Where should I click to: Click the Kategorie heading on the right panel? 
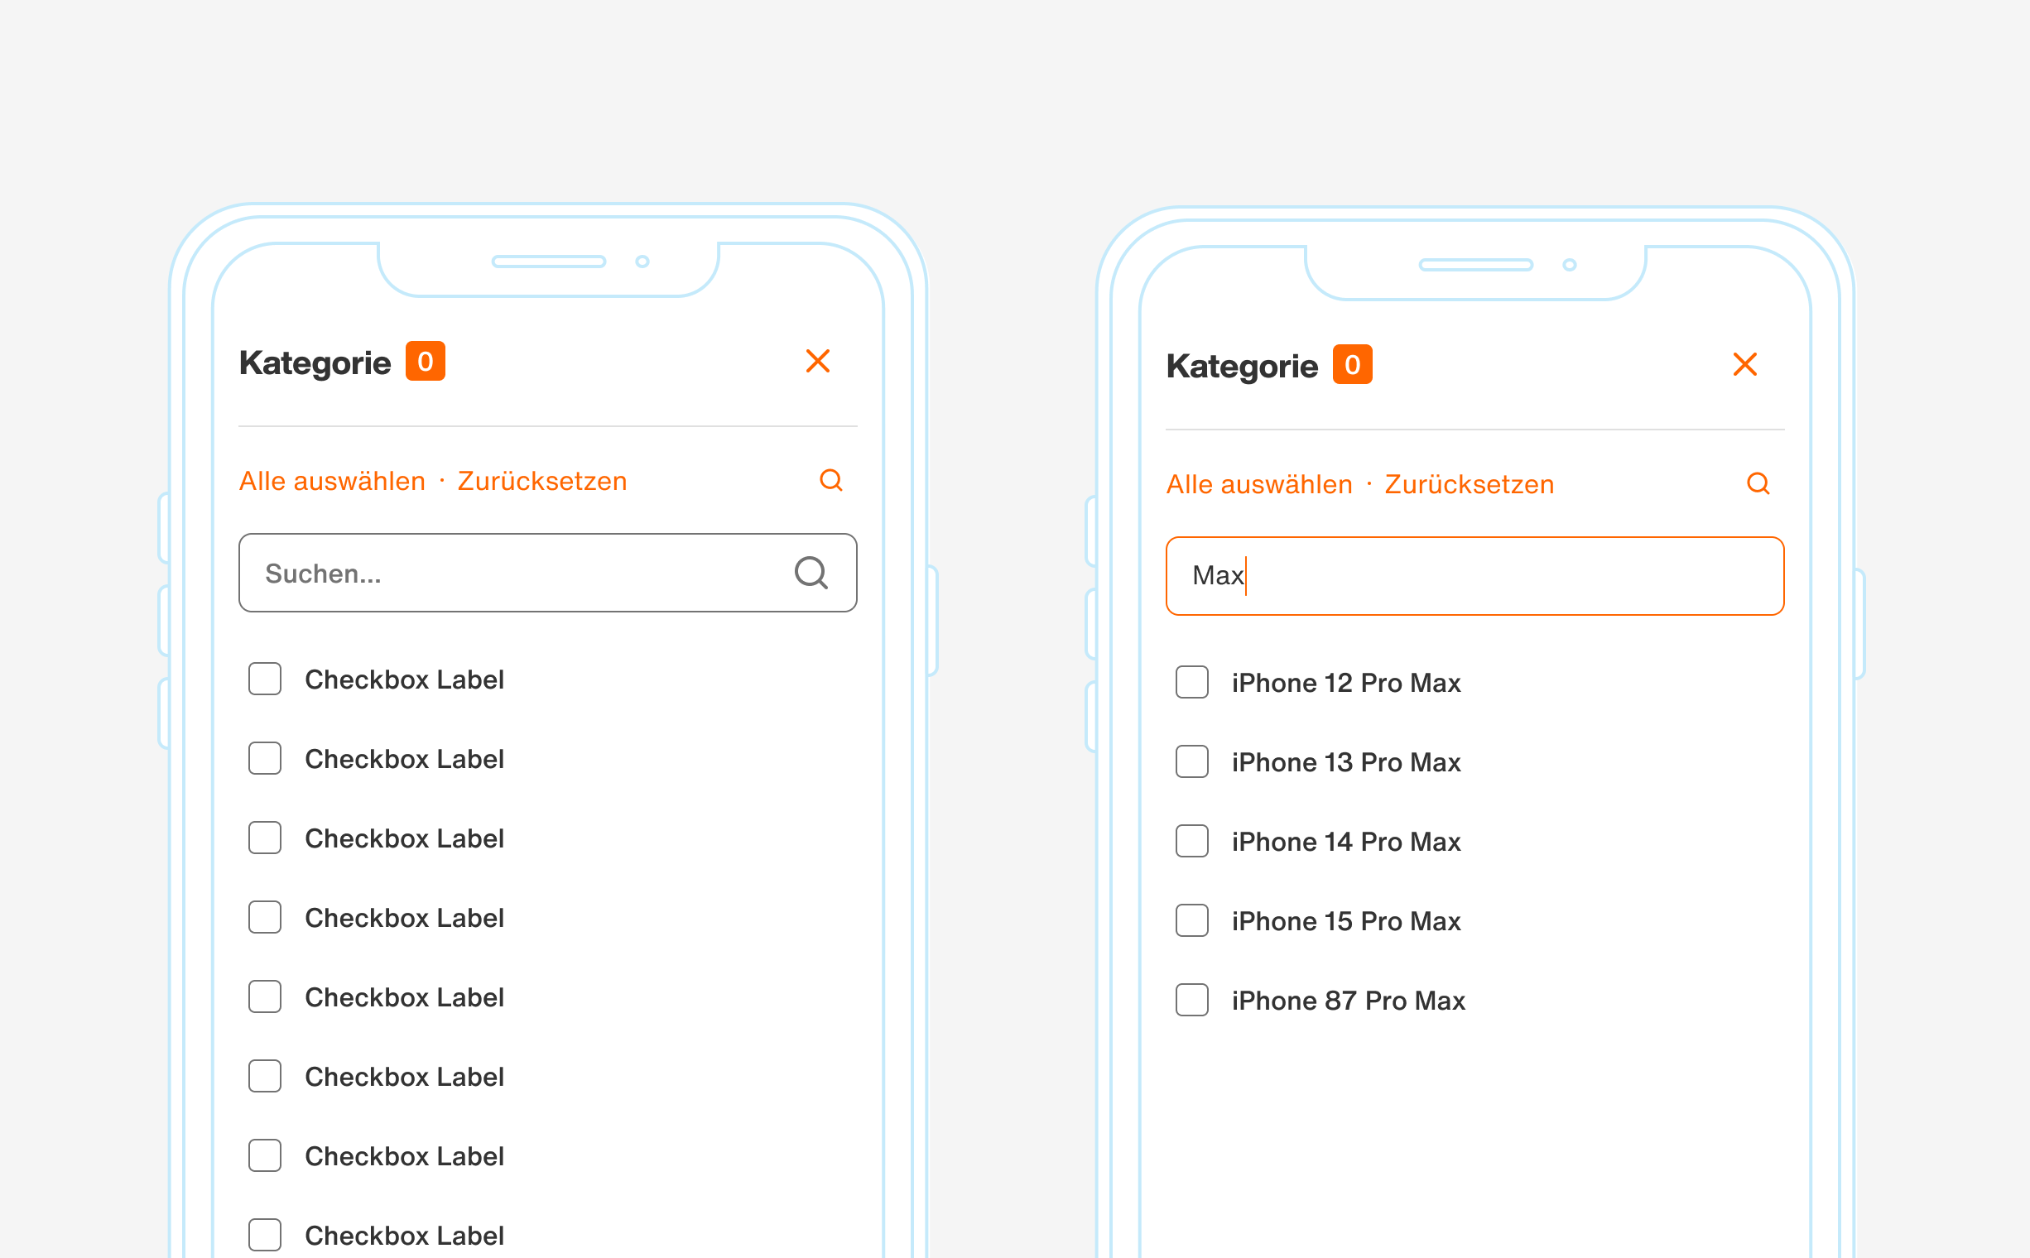coord(1242,363)
